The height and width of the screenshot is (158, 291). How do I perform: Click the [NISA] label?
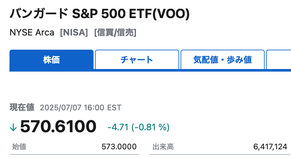click(x=74, y=33)
